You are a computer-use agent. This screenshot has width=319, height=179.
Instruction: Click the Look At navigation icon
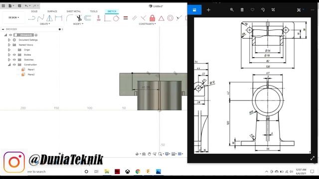tap(144, 154)
